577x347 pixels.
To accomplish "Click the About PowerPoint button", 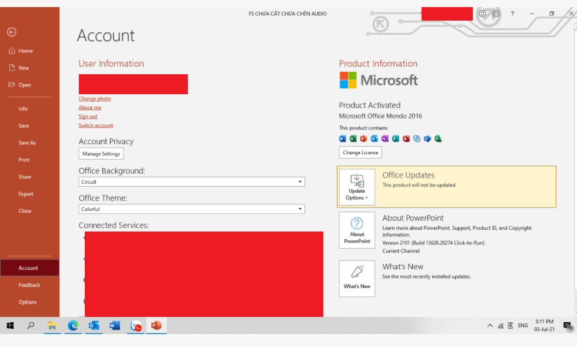I will click(357, 230).
